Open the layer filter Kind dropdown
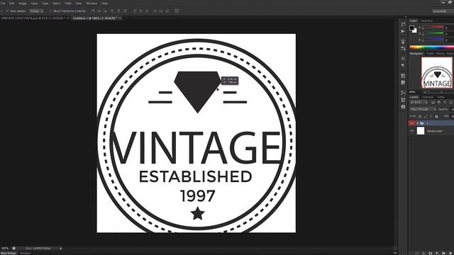Image resolution: width=454 pixels, height=255 pixels. (x=419, y=102)
